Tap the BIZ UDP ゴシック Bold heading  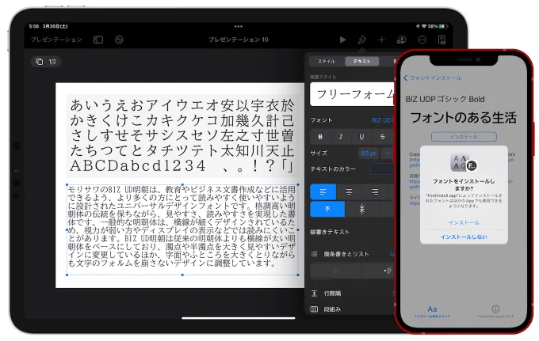pos(445,99)
